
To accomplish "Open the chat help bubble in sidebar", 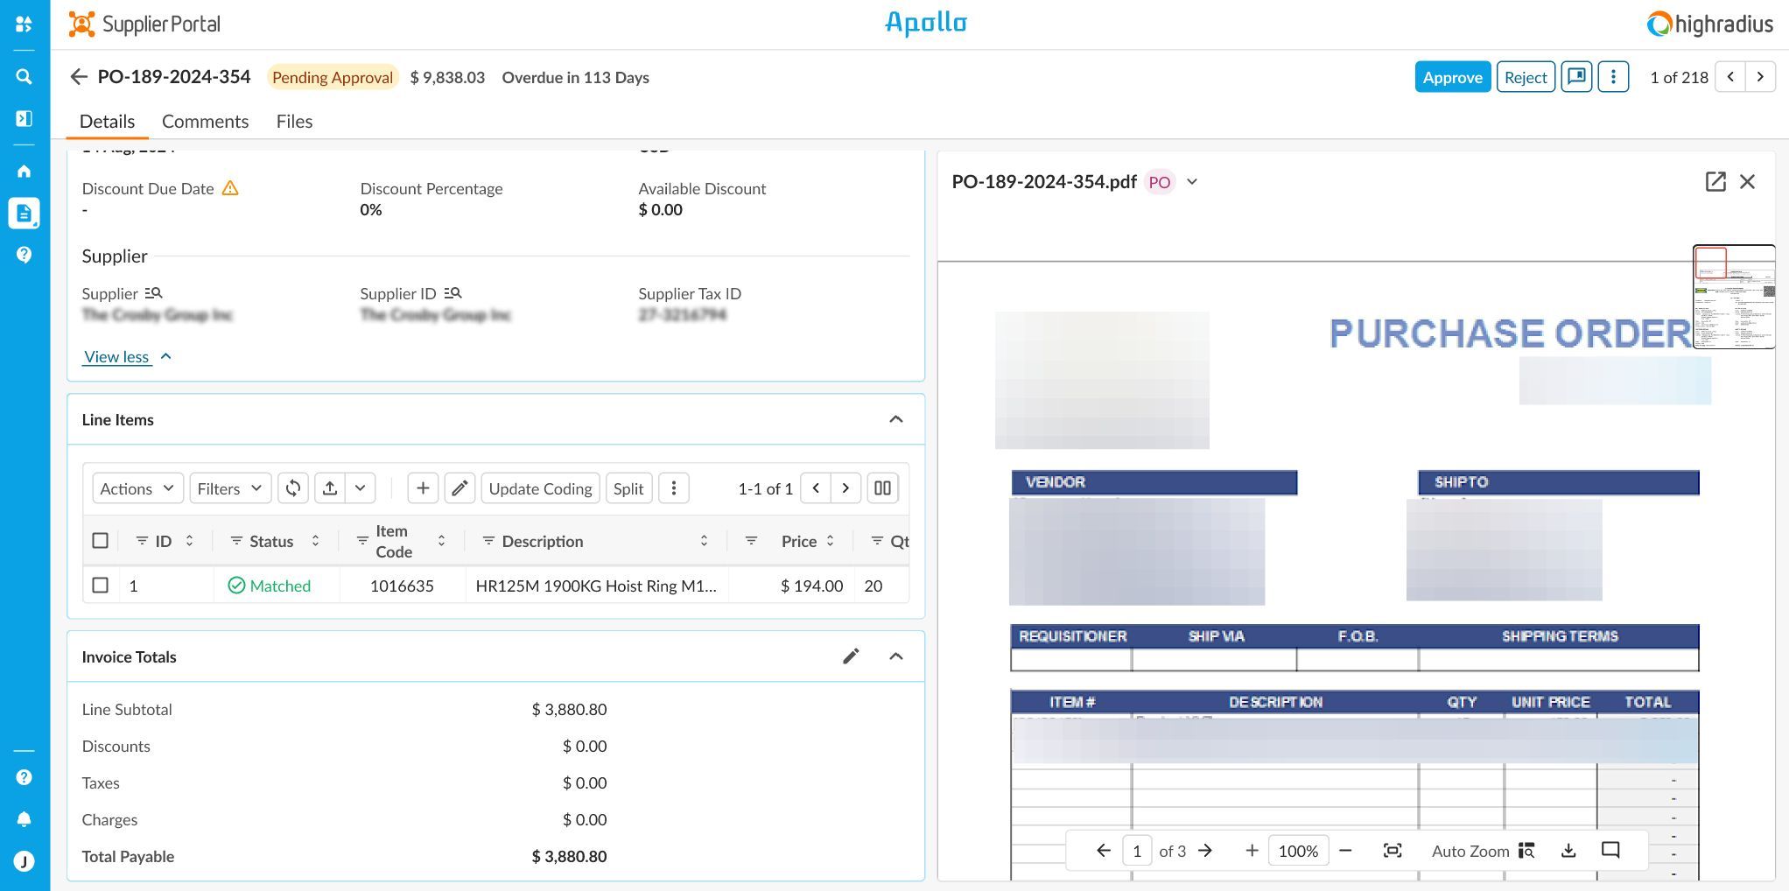I will pyautogui.click(x=25, y=255).
